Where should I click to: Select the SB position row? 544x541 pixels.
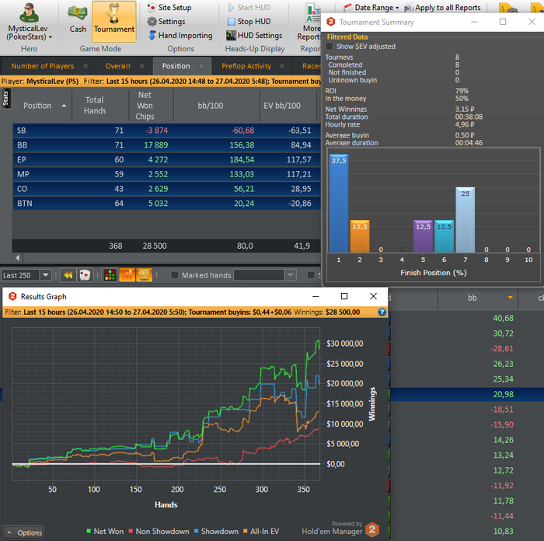166,131
